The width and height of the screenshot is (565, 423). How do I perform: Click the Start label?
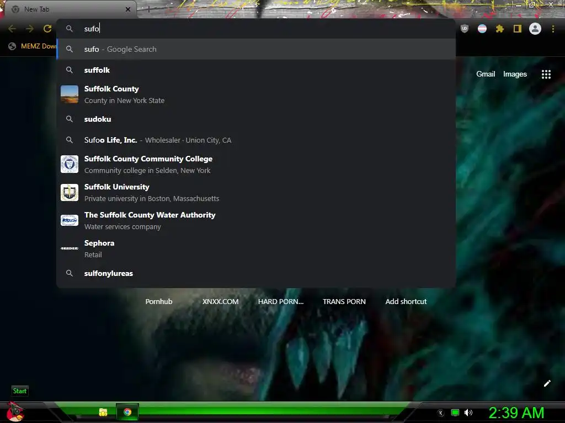pyautogui.click(x=20, y=391)
